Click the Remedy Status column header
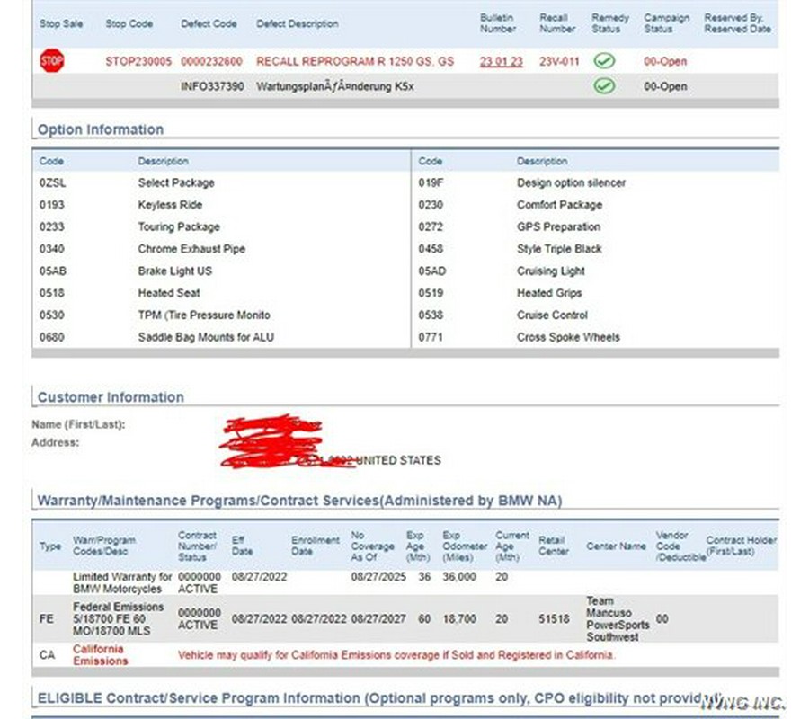Viewport: 809px width, 719px height. 610,23
